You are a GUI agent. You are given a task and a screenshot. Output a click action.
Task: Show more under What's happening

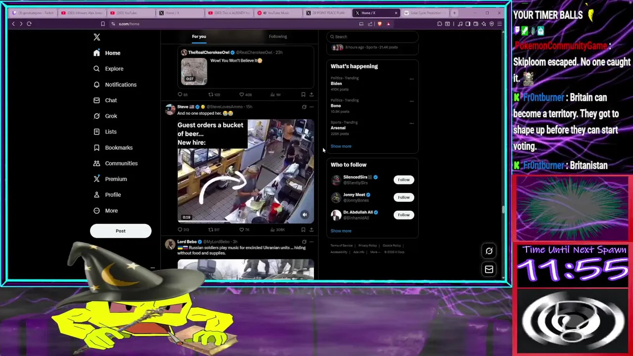click(341, 146)
